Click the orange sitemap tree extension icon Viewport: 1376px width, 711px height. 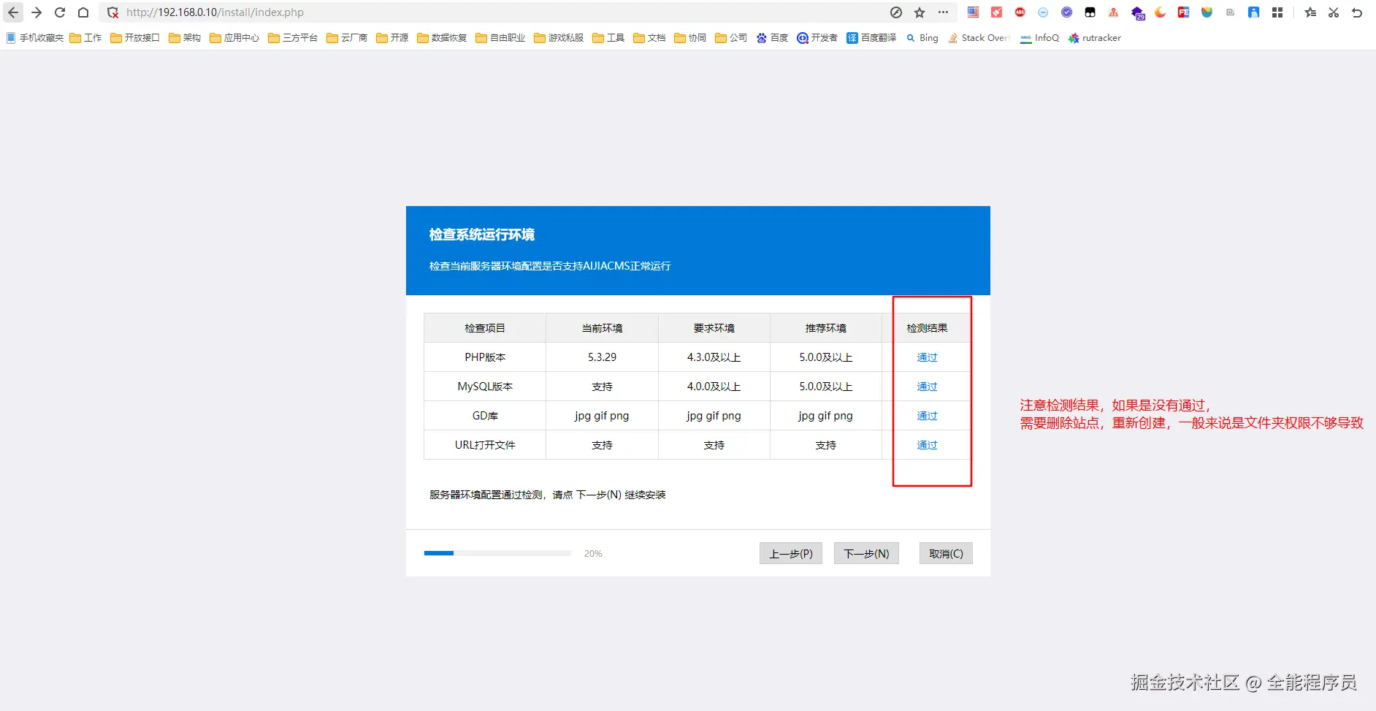1113,12
